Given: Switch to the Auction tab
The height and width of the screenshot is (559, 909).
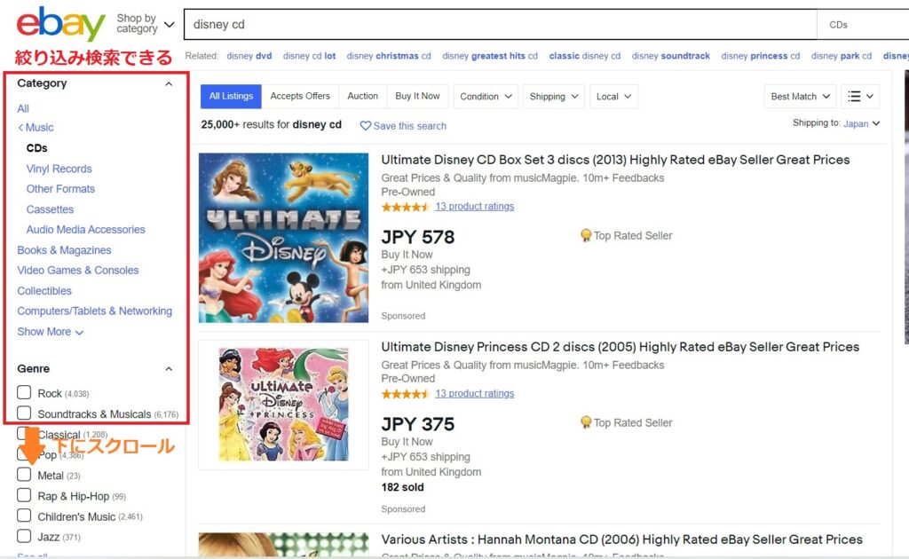Looking at the screenshot, I should click(362, 96).
